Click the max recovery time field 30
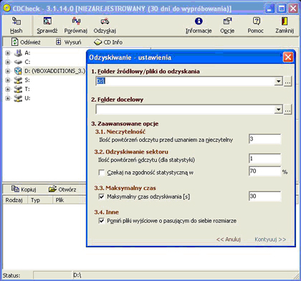This screenshot has width=301, height=281. point(264,196)
